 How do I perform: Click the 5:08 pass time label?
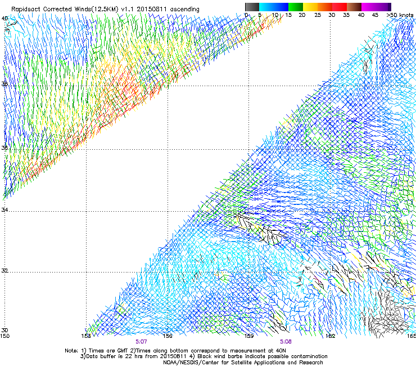tap(286, 342)
